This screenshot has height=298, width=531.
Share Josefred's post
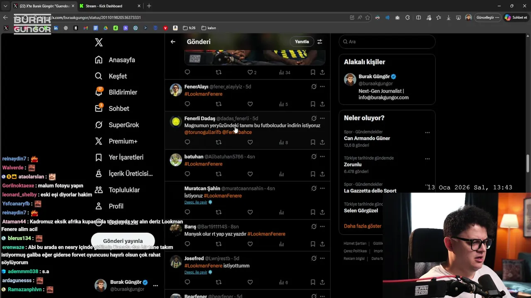pyautogui.click(x=322, y=282)
